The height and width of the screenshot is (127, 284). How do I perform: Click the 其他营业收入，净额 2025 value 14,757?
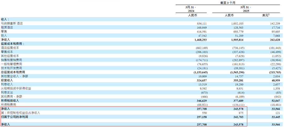(239, 76)
